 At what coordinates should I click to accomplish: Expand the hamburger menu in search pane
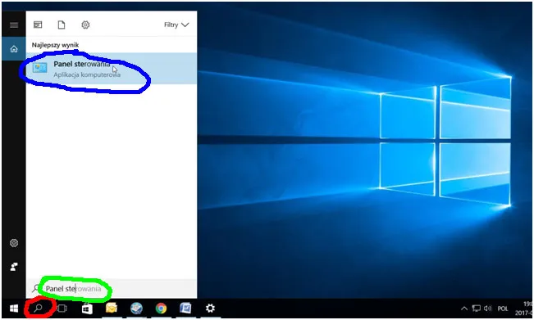pos(14,25)
